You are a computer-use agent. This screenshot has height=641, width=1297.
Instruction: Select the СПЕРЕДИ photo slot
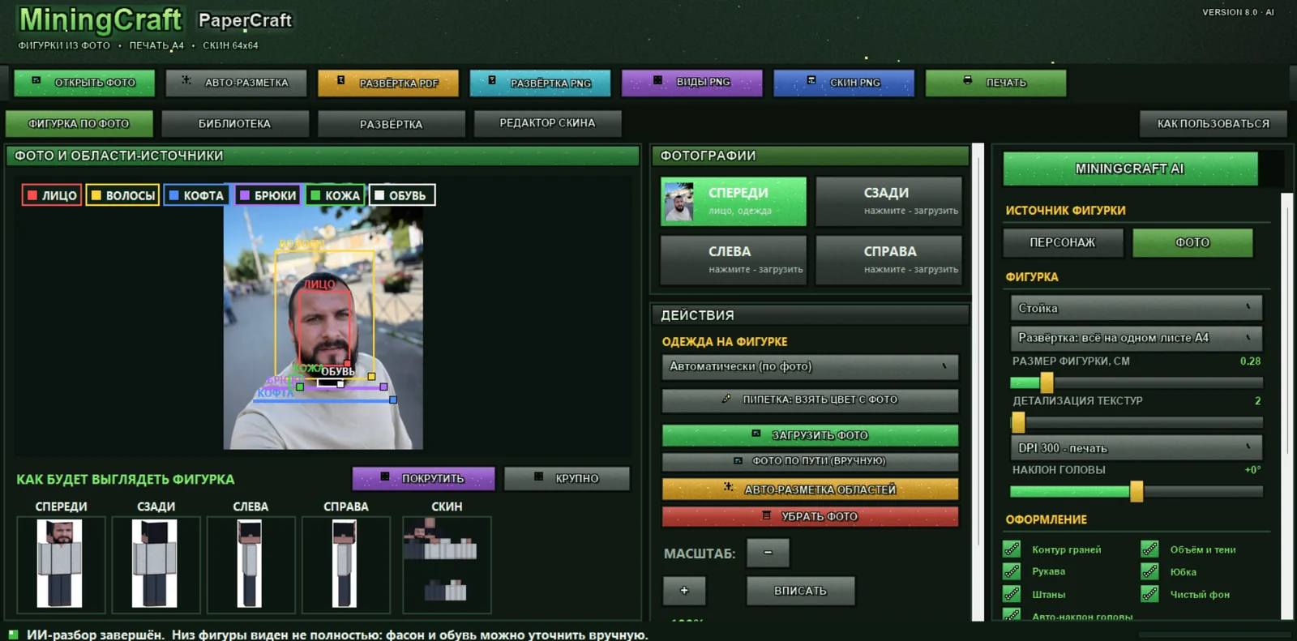click(x=734, y=201)
